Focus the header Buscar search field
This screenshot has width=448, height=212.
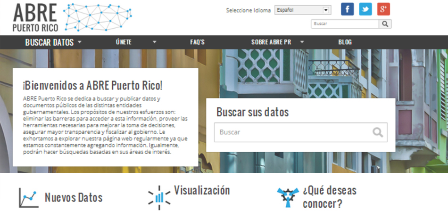(x=345, y=24)
